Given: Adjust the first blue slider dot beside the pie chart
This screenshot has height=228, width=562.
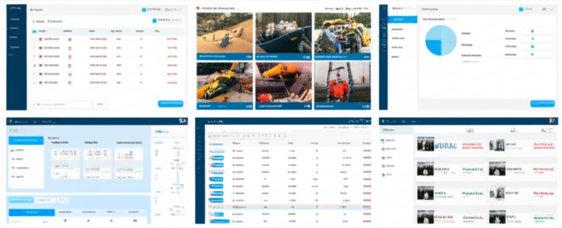Looking at the screenshot, I should tap(533, 31).
